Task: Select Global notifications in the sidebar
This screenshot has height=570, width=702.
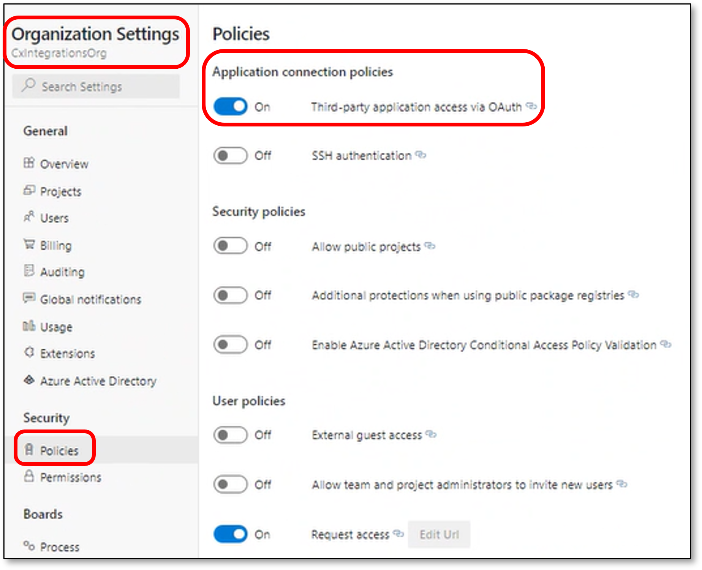Action: click(90, 299)
